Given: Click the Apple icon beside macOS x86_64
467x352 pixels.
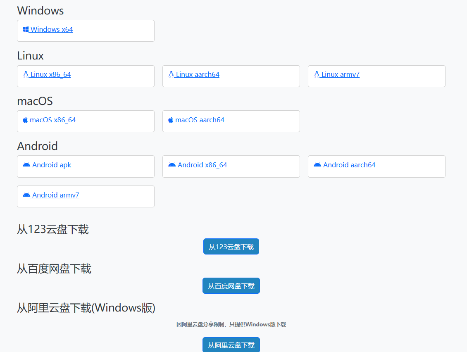Looking at the screenshot, I should click(25, 120).
